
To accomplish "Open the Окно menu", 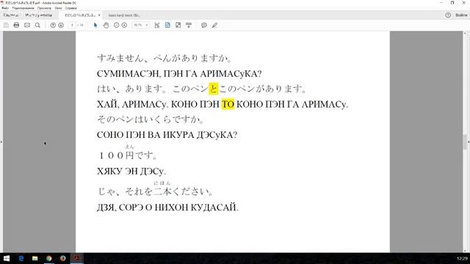I will click(59, 8).
